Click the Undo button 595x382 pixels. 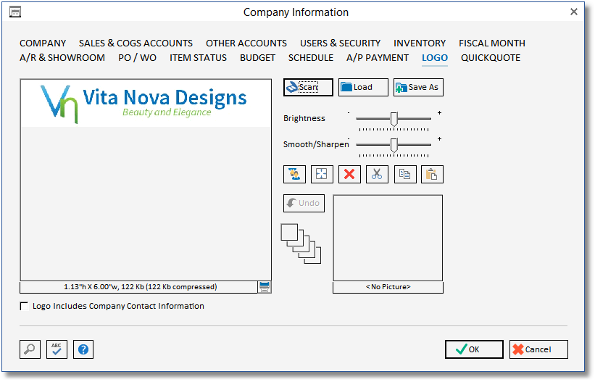pyautogui.click(x=304, y=203)
